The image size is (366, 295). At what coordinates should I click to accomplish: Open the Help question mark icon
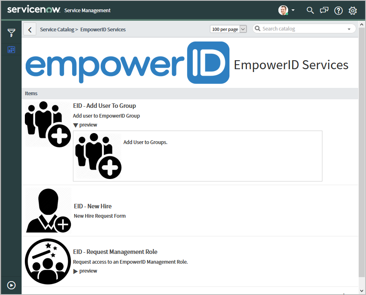click(x=338, y=11)
